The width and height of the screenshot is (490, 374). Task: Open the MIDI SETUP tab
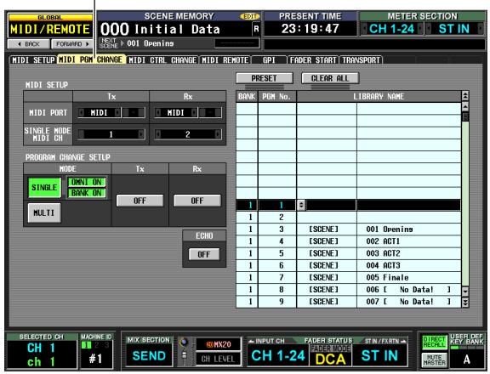coord(33,60)
